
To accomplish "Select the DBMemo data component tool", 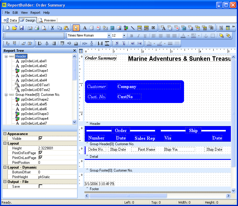I will coord(170,28).
